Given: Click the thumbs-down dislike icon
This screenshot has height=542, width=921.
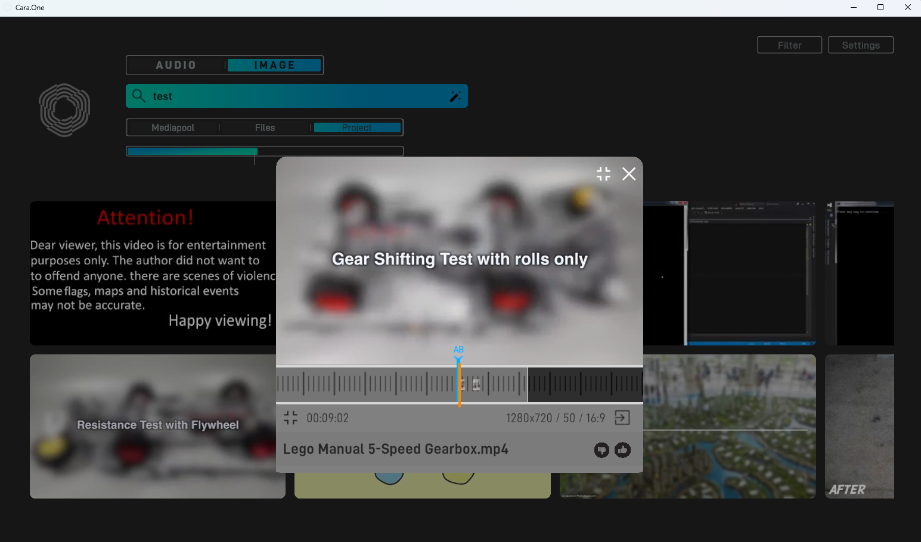Looking at the screenshot, I should pos(601,450).
